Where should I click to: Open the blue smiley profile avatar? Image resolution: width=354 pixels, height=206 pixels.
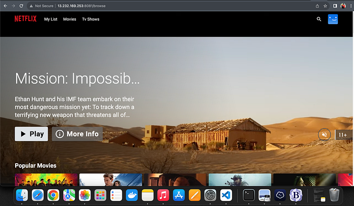tap(333, 19)
